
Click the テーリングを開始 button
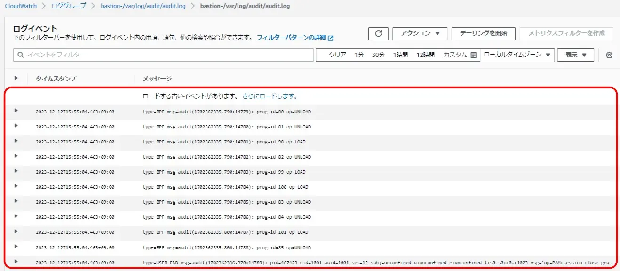click(483, 33)
